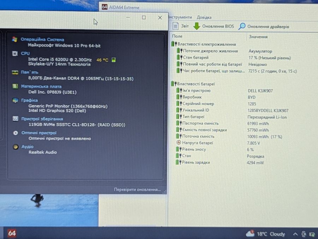Screen dimensions: 318x239
Task: Click battery icon beside Ім'я пристрою
Action: (x=179, y=90)
